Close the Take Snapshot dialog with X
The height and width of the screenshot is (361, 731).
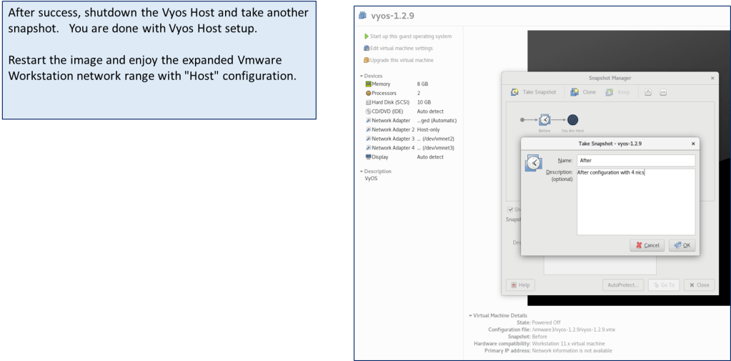pyautogui.click(x=692, y=144)
